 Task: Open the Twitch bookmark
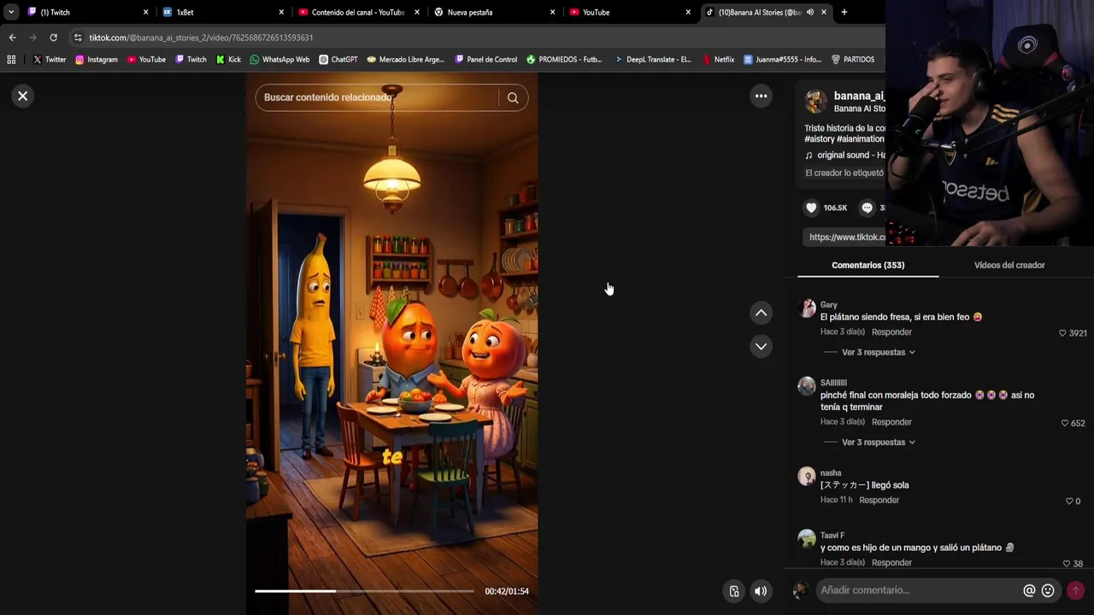[x=191, y=60]
